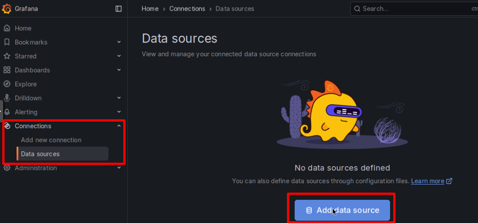Click the Starred star icon
Screen dimensions: 478x223
7,56
